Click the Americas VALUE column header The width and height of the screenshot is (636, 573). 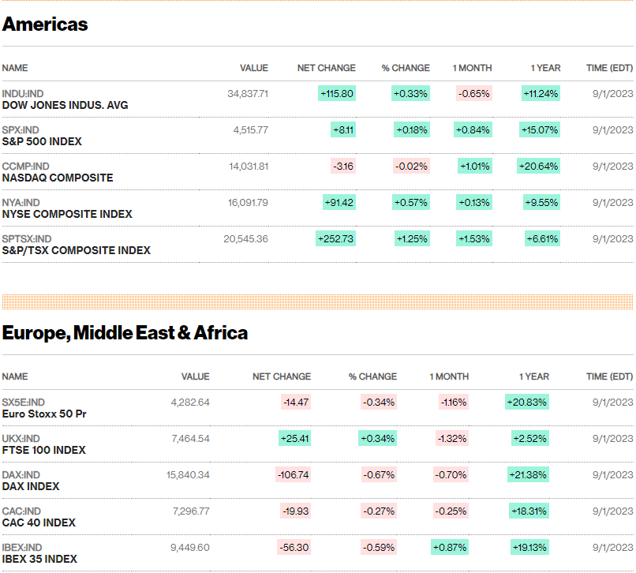(x=254, y=68)
